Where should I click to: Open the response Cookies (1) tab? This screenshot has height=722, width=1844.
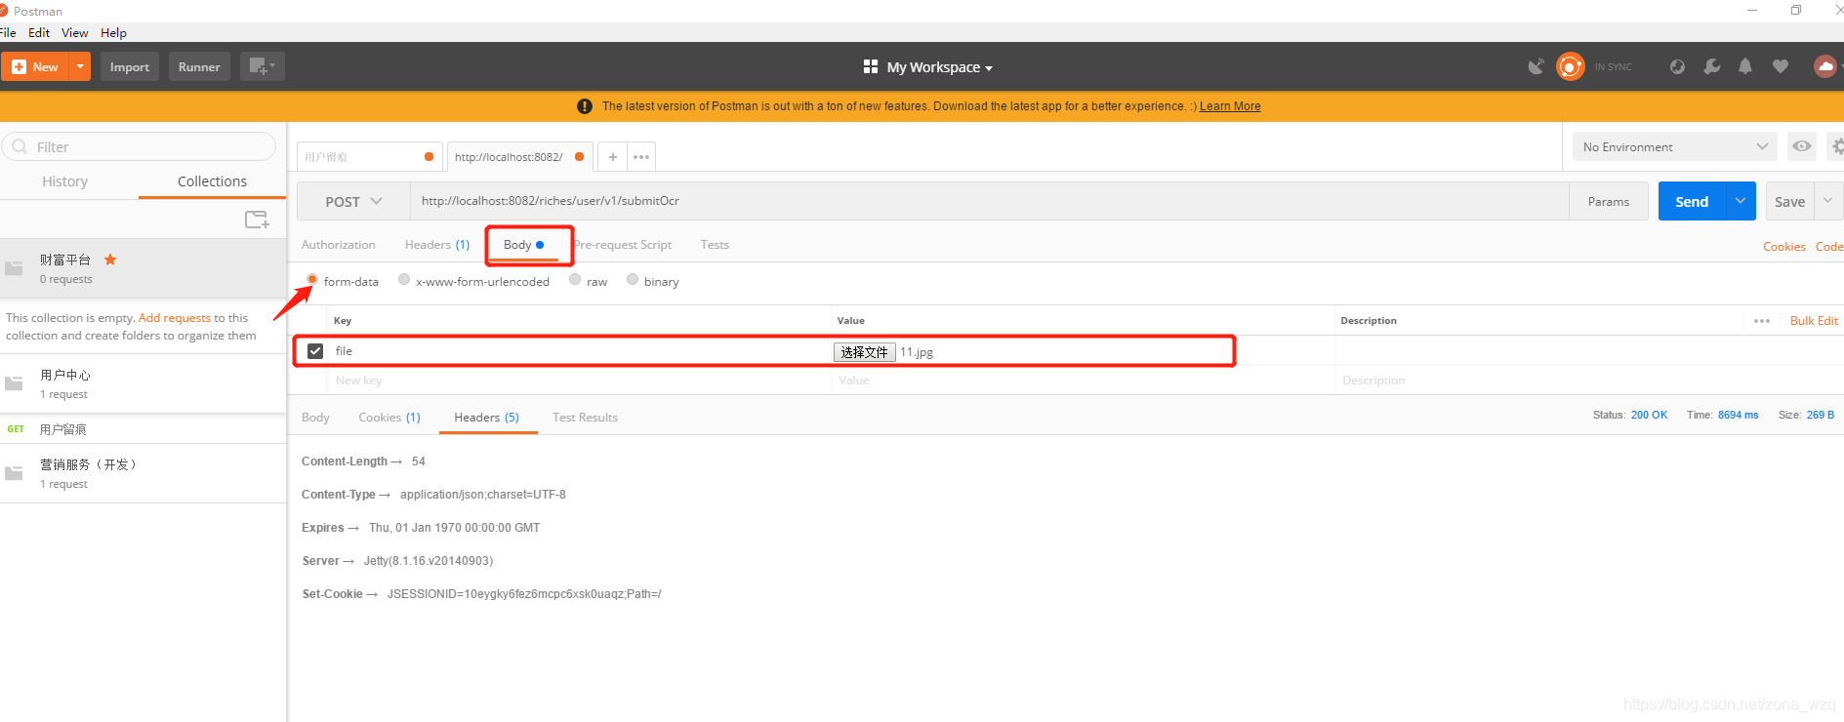pyautogui.click(x=389, y=418)
